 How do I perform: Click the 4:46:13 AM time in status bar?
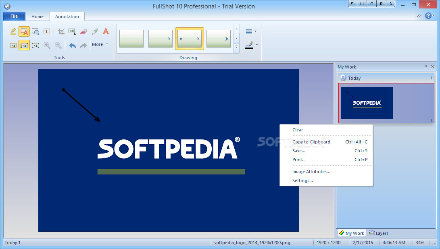(394, 243)
